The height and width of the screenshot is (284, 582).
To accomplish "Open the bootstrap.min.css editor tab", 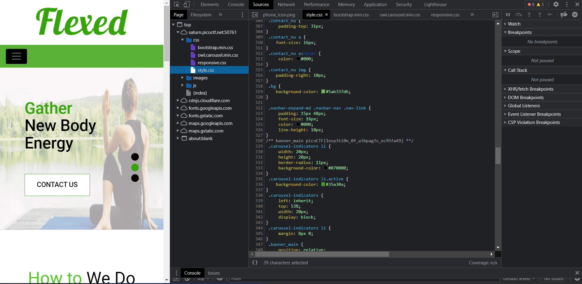I will click(351, 15).
